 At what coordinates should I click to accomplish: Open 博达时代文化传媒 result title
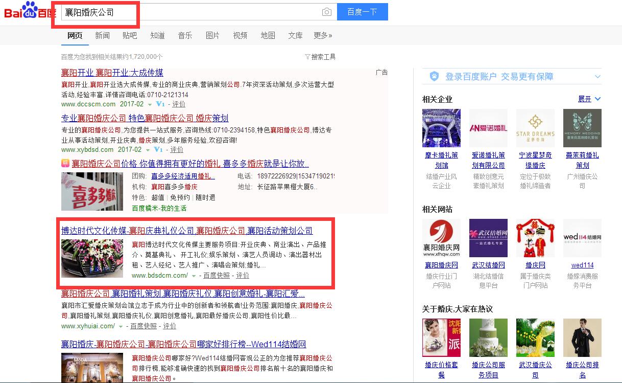pyautogui.click(x=187, y=231)
